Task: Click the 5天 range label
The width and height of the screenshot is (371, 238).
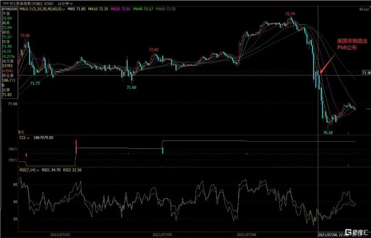Action: (x=21, y=131)
